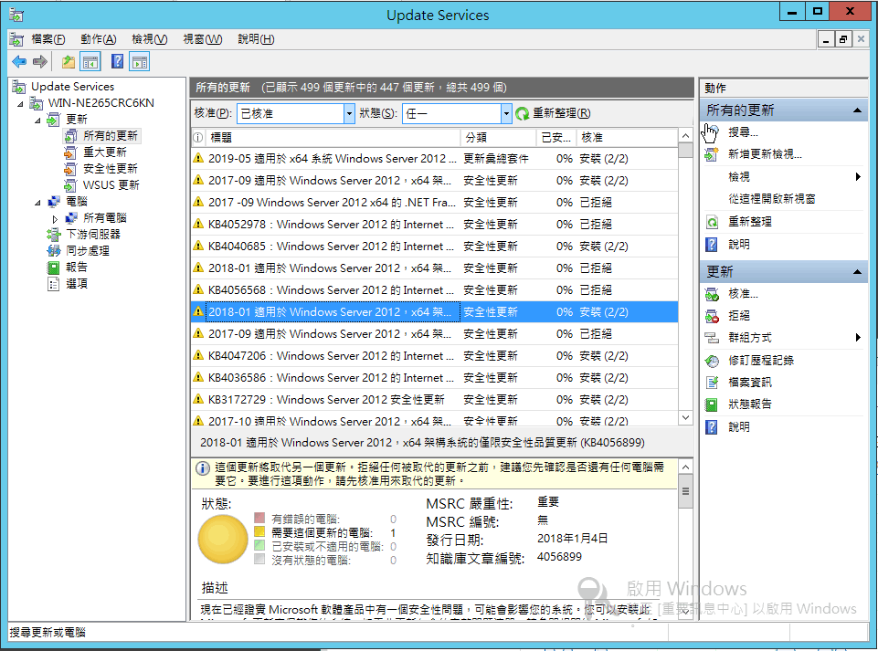This screenshot has width=878, height=651.
Task: Open the 核准 filter dropdown
Action: 349,113
